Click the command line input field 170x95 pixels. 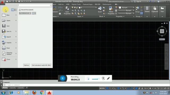tap(86, 85)
